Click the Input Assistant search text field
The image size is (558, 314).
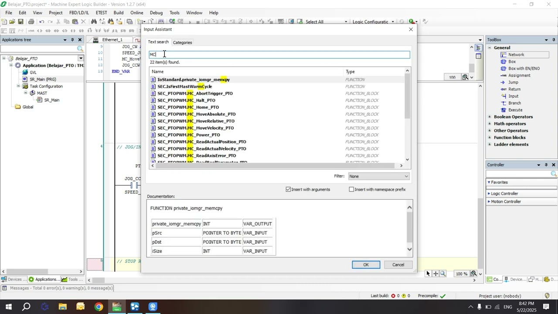pyautogui.click(x=279, y=55)
